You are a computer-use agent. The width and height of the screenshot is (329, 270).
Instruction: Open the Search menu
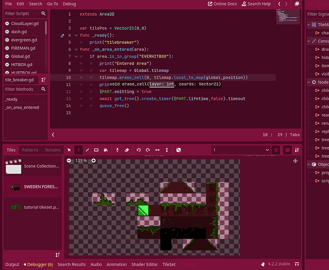click(36, 4)
